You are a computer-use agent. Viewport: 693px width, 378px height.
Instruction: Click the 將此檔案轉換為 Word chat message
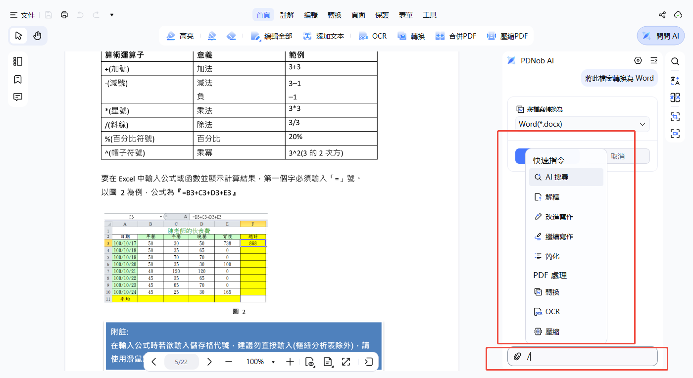click(619, 78)
